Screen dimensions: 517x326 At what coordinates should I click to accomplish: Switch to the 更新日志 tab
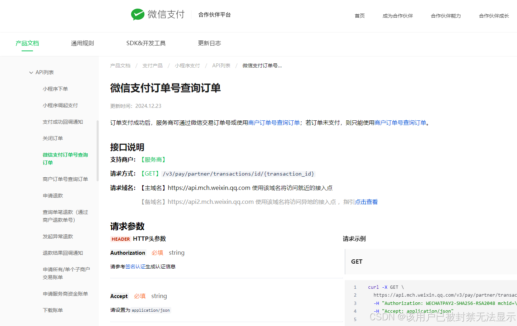[x=210, y=43]
